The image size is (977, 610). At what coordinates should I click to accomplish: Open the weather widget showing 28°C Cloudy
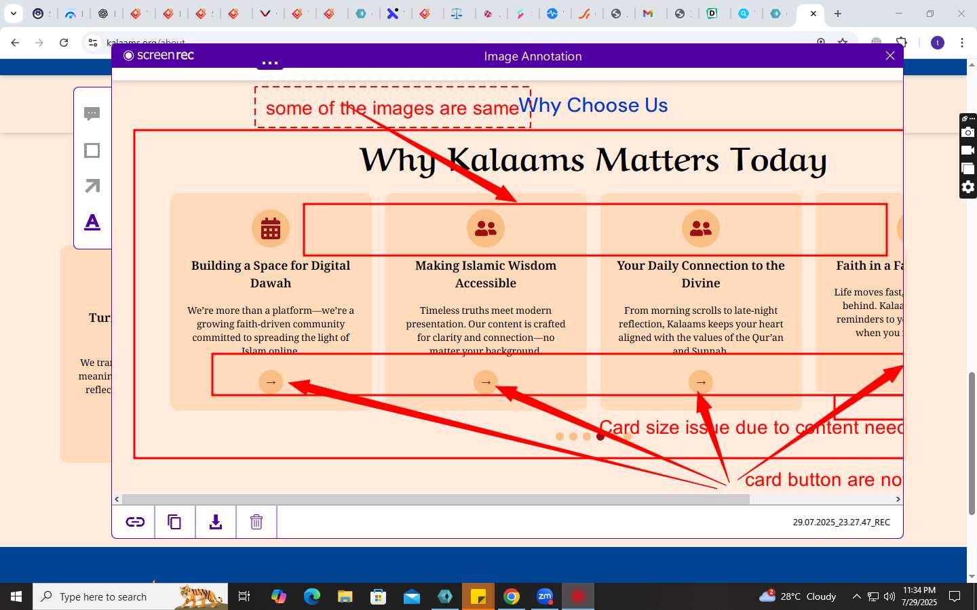pos(798,596)
